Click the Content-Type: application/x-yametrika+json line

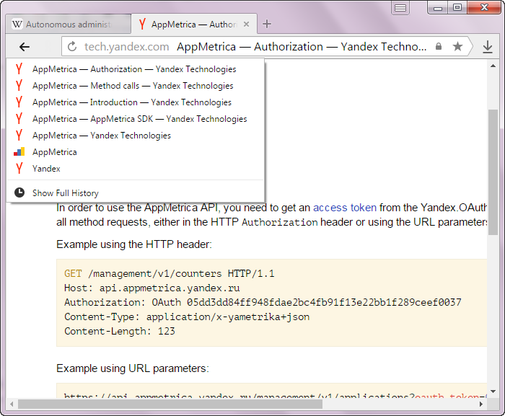click(187, 317)
